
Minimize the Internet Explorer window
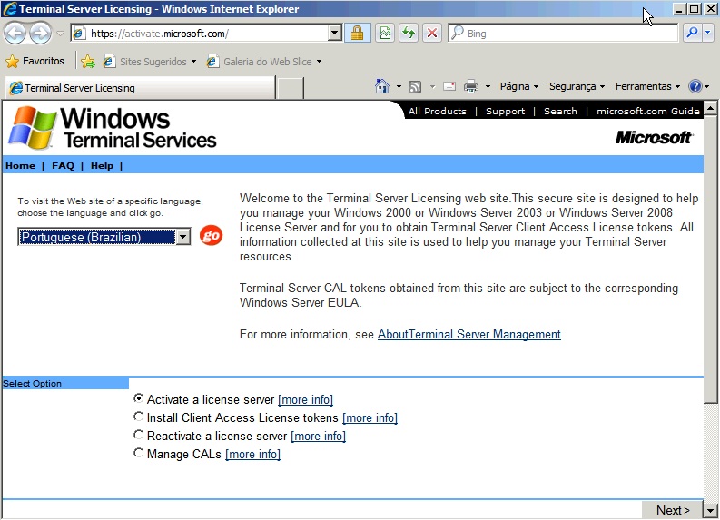(x=679, y=9)
